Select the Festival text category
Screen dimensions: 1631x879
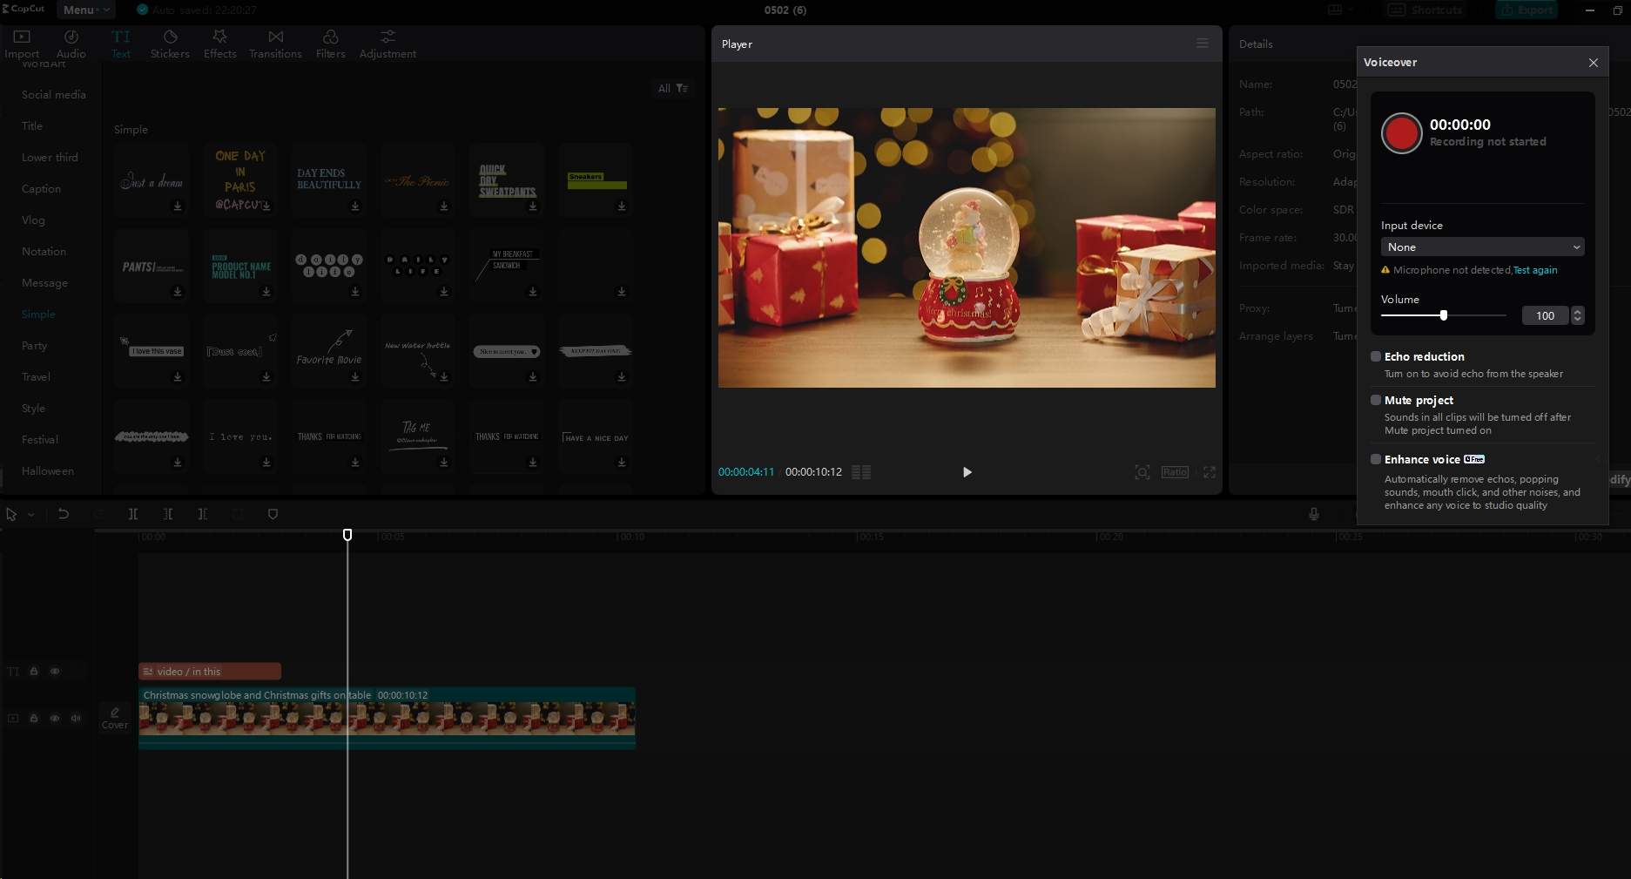pyautogui.click(x=39, y=439)
